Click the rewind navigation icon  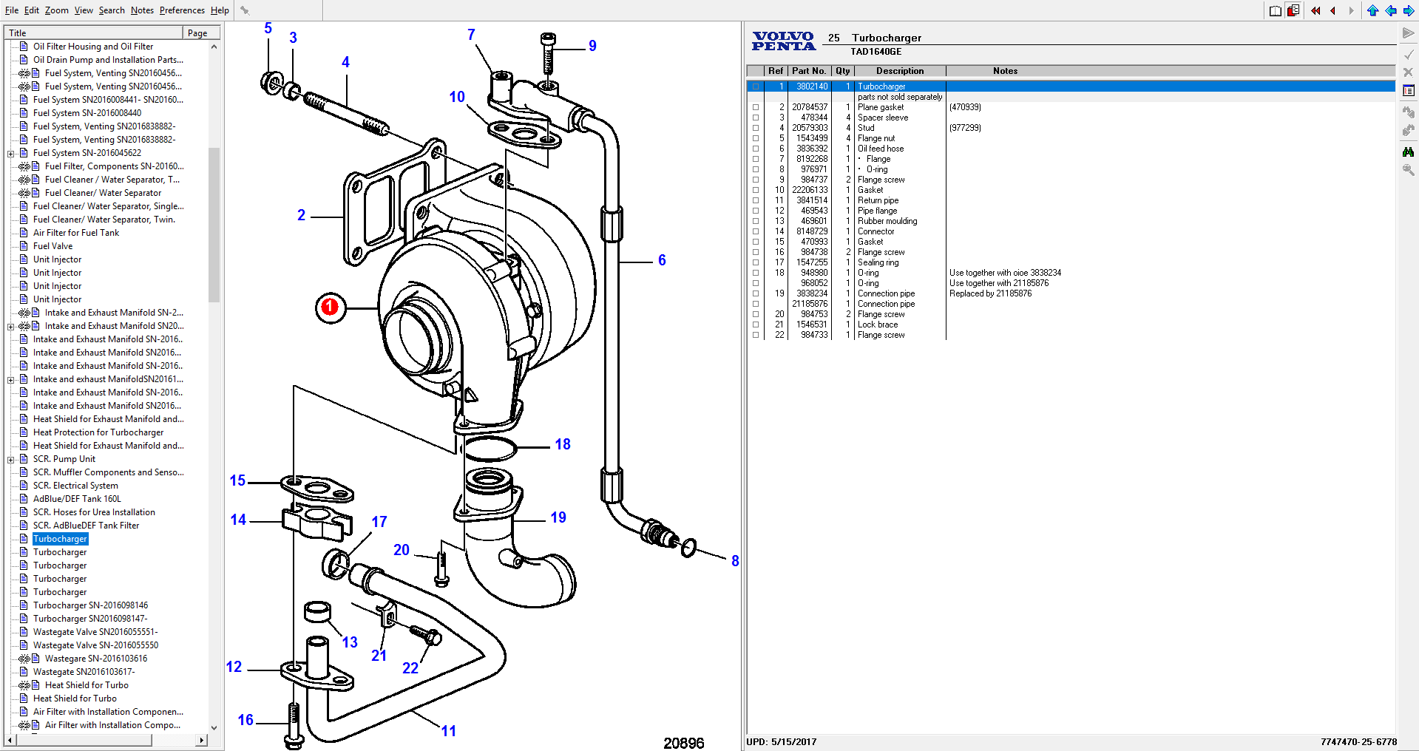tap(1315, 10)
